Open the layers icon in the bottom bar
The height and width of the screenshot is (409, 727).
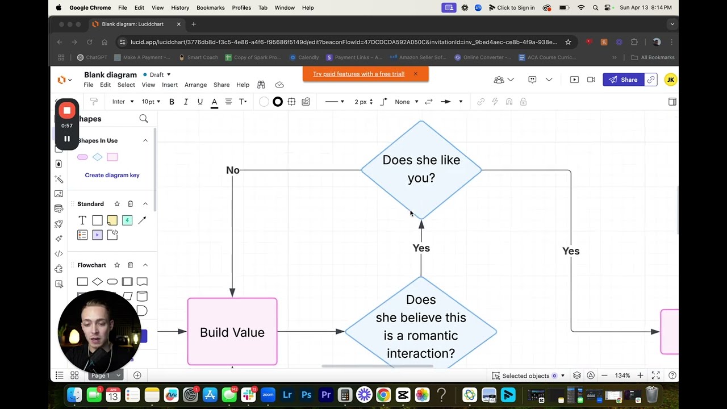577,375
